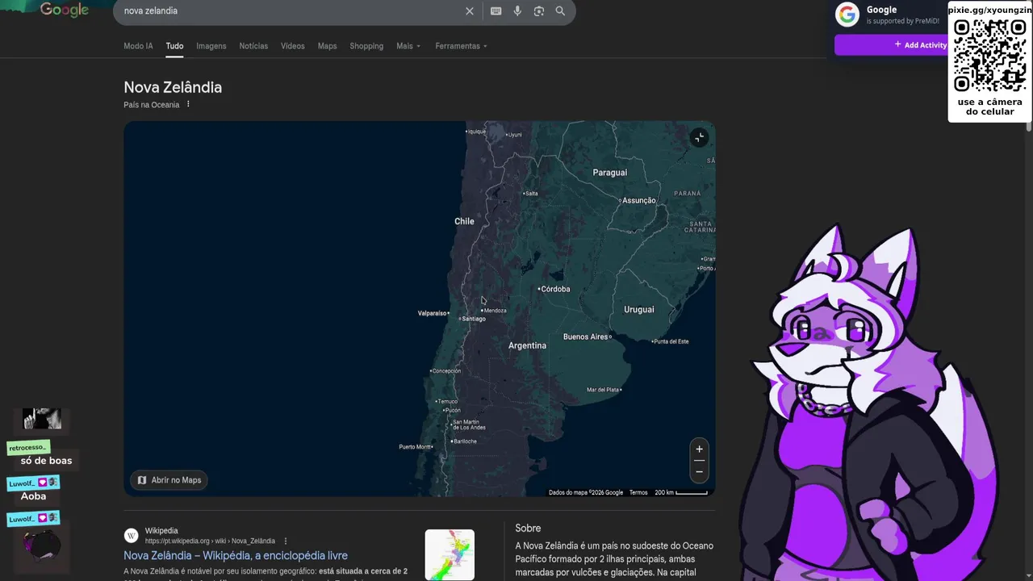Viewport: 1033px width, 581px height.
Task: Expand the Ferramentas dropdown
Action: [461, 46]
